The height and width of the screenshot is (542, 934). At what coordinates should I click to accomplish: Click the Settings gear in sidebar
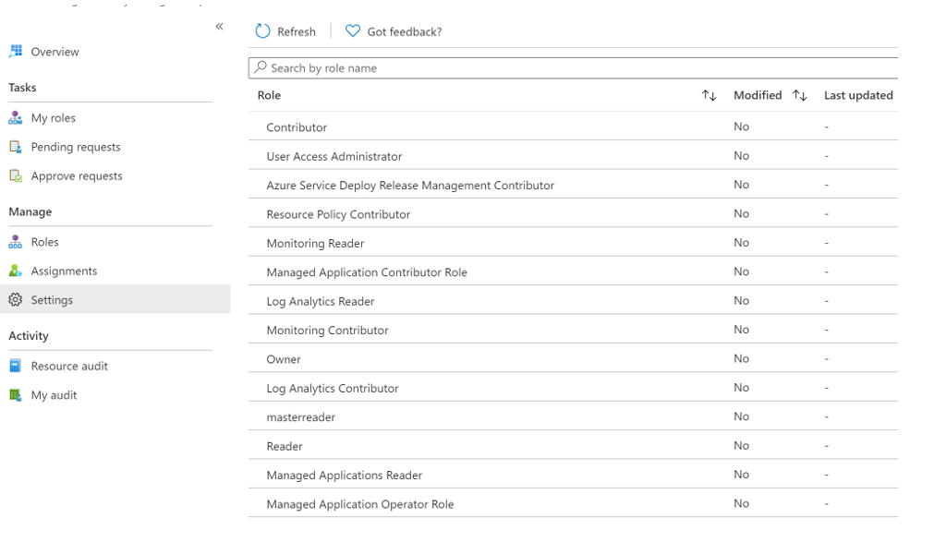[14, 299]
